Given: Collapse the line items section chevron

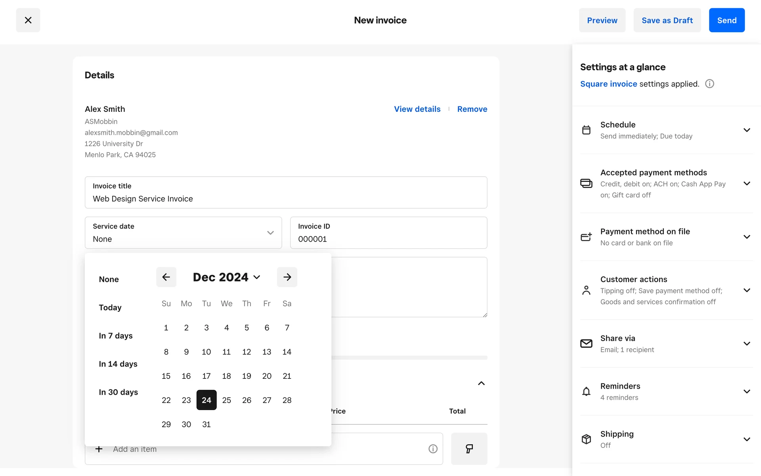Looking at the screenshot, I should click(x=481, y=383).
